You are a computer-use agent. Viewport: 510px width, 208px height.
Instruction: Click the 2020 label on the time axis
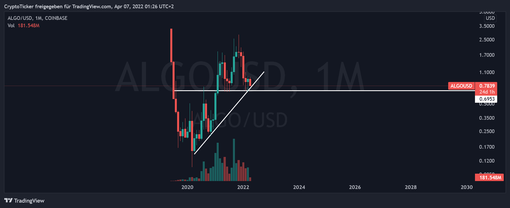click(x=187, y=187)
